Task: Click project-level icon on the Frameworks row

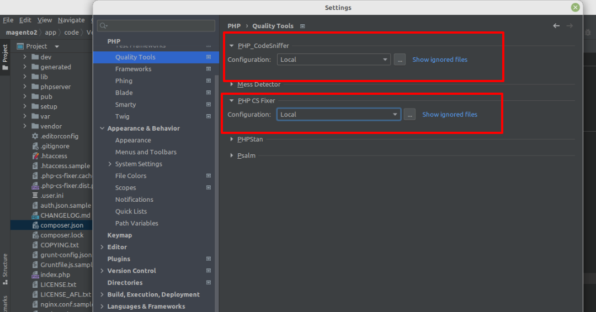Action: (208, 69)
